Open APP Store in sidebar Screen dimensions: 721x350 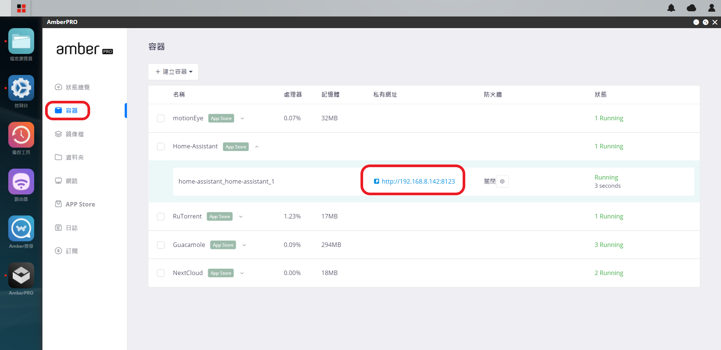click(75, 204)
